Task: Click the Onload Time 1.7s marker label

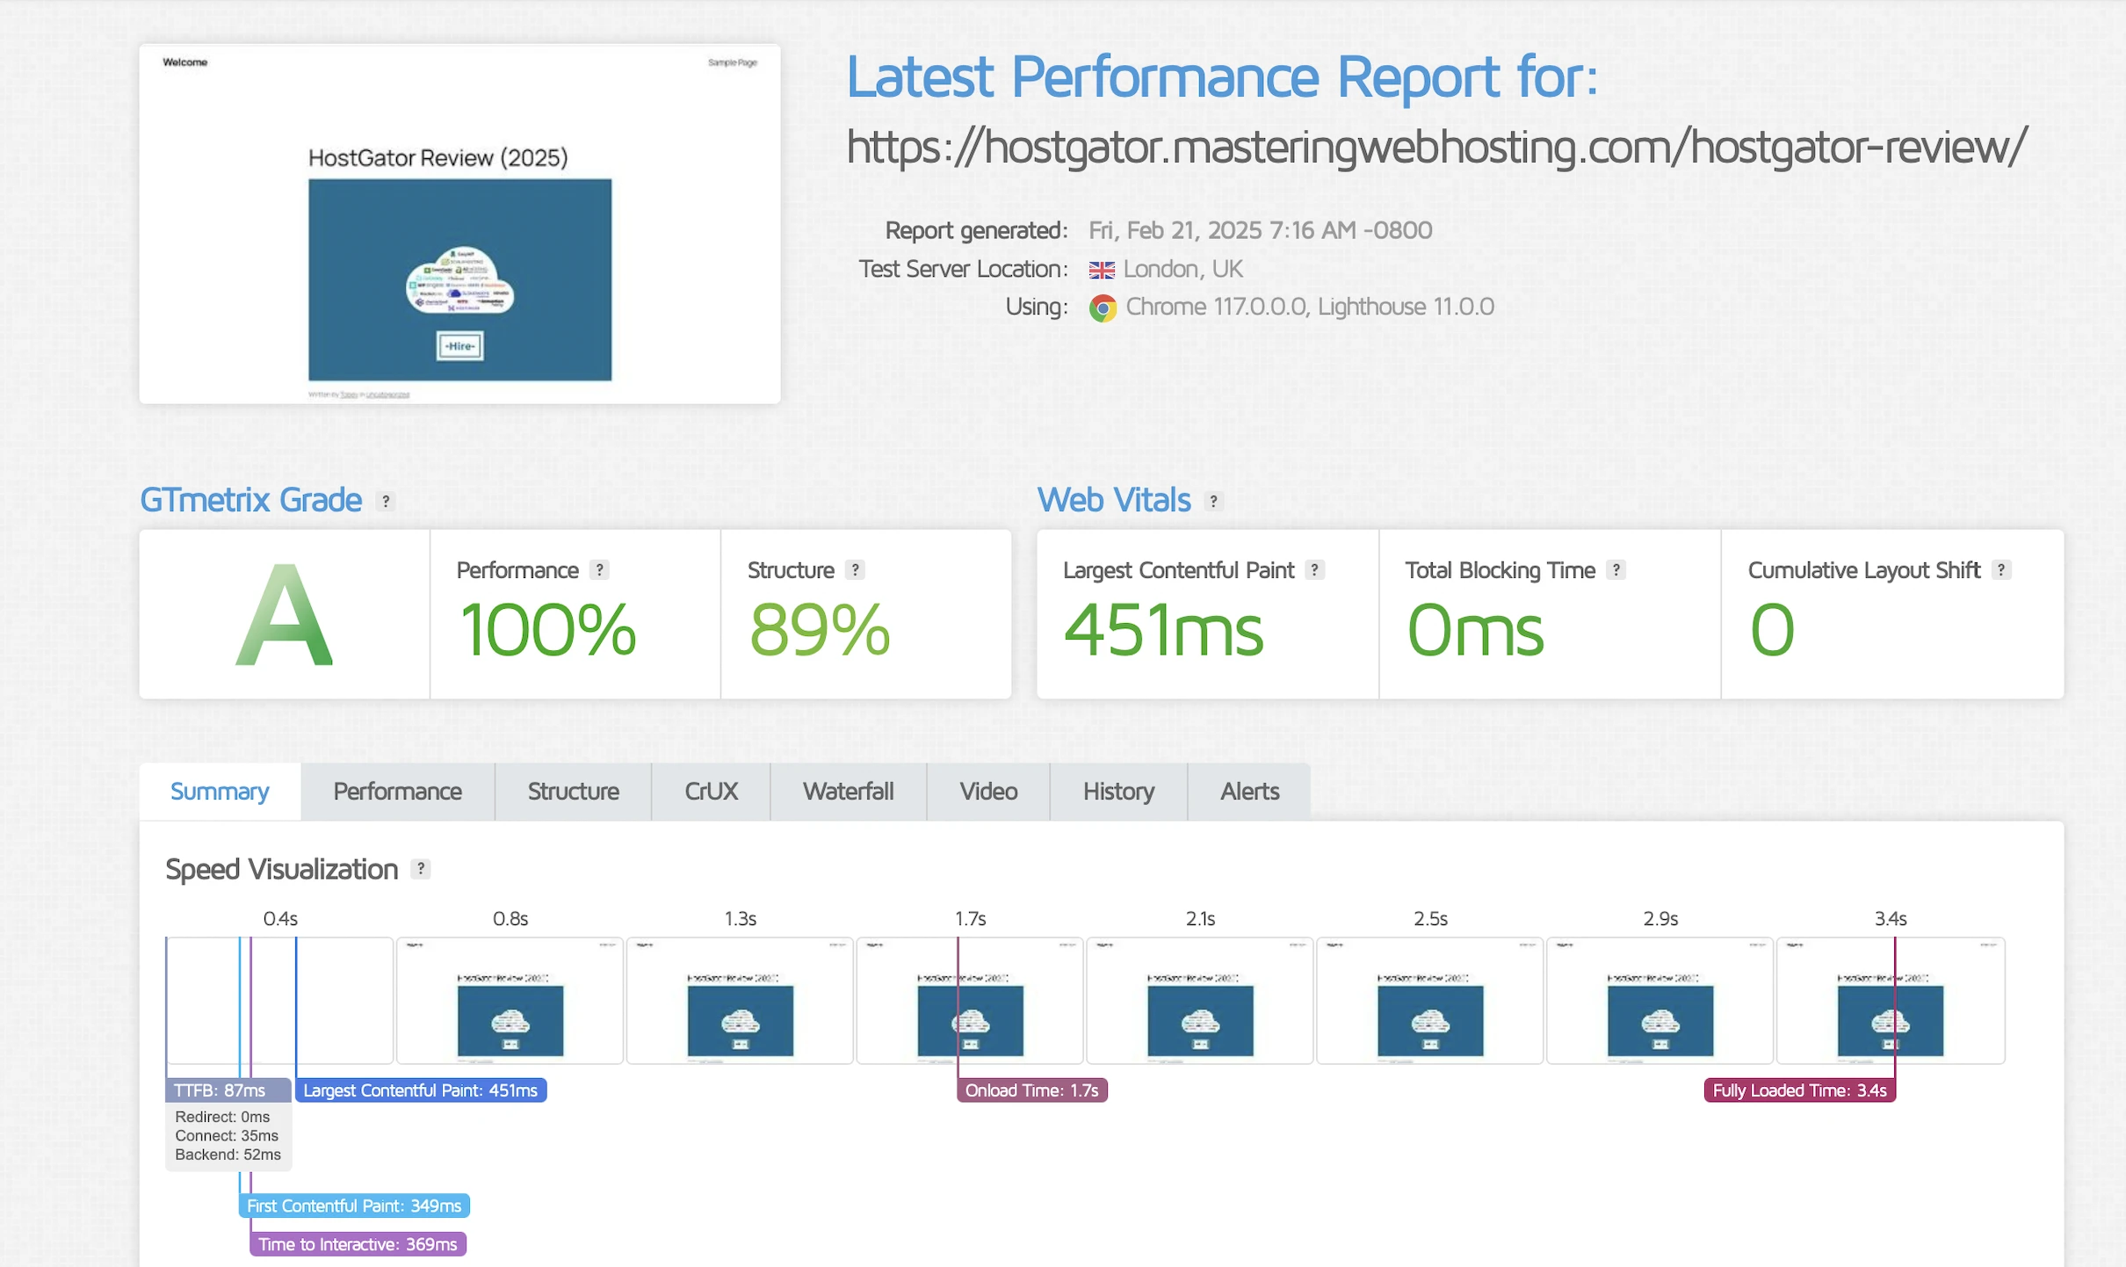Action: click(x=1031, y=1090)
